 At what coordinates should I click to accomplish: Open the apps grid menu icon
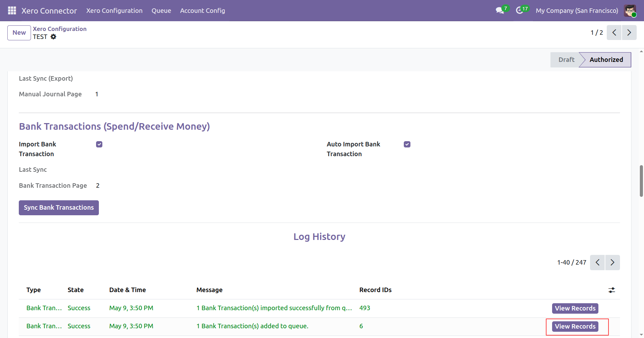[x=12, y=10]
